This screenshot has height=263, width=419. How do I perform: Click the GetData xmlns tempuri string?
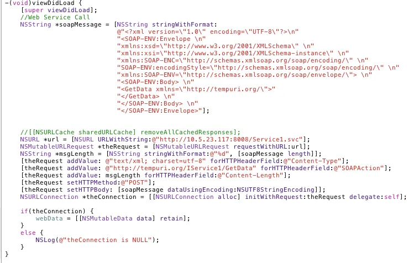196,89
